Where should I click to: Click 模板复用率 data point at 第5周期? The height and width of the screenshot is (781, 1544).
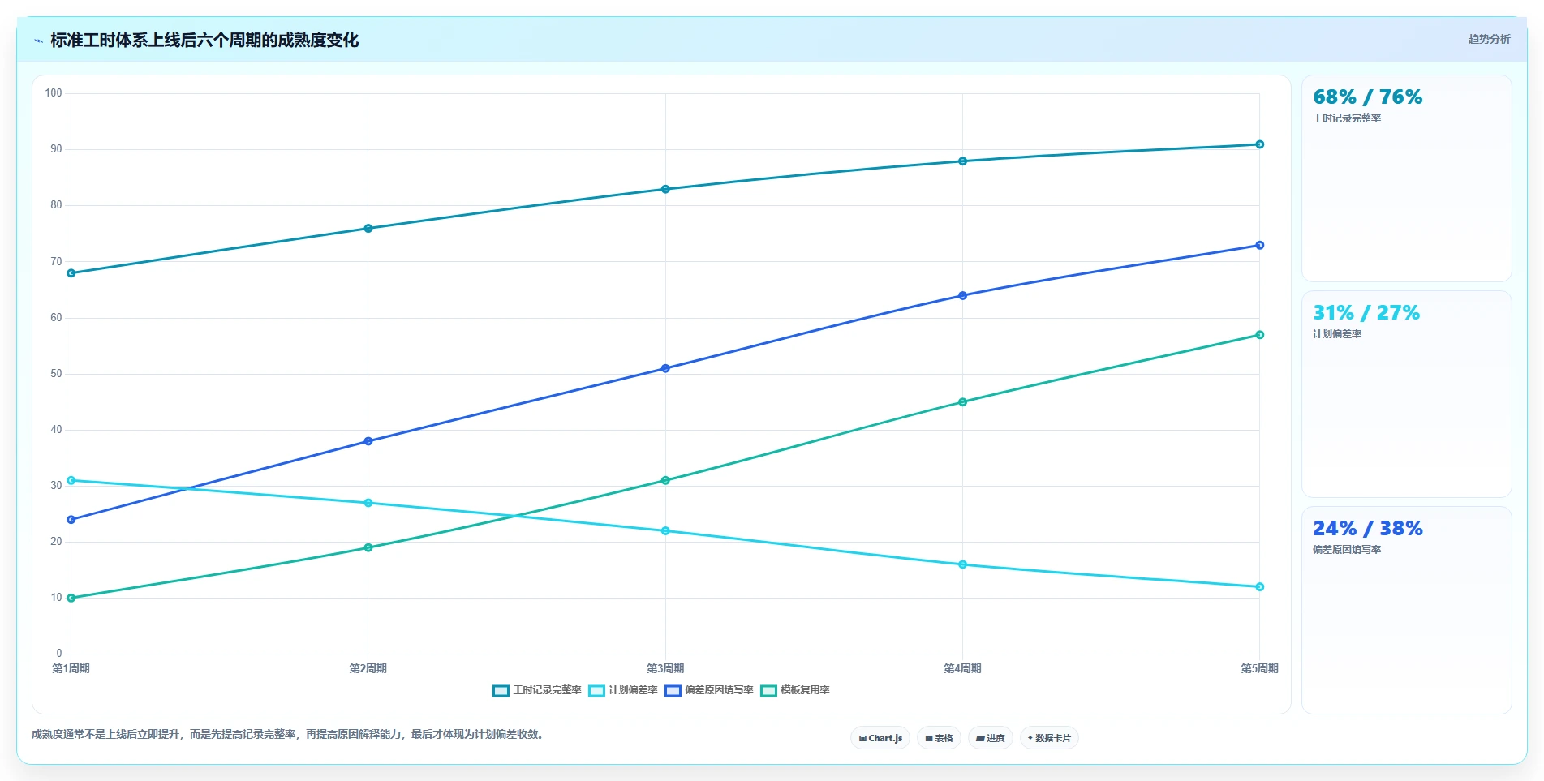tap(1259, 335)
